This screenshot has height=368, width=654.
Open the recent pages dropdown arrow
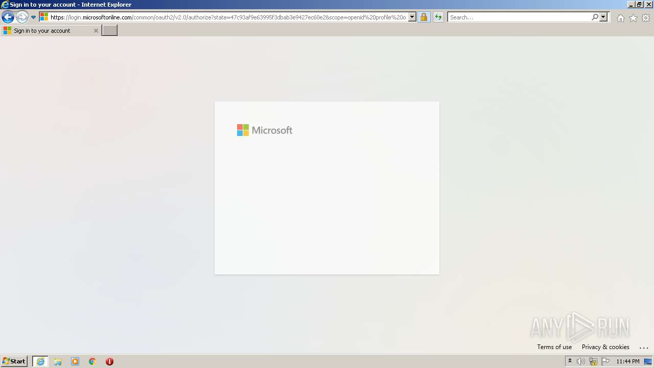click(x=33, y=17)
